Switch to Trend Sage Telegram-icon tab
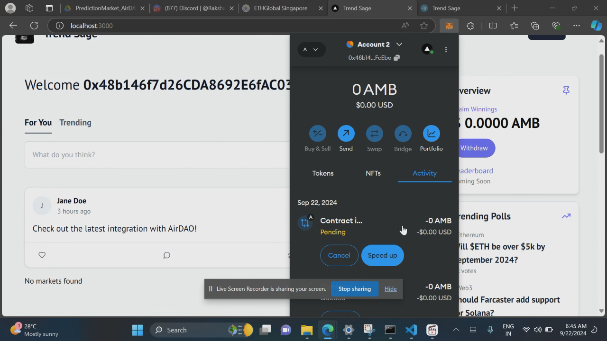Viewport: 607px width, 341px height. [x=460, y=8]
